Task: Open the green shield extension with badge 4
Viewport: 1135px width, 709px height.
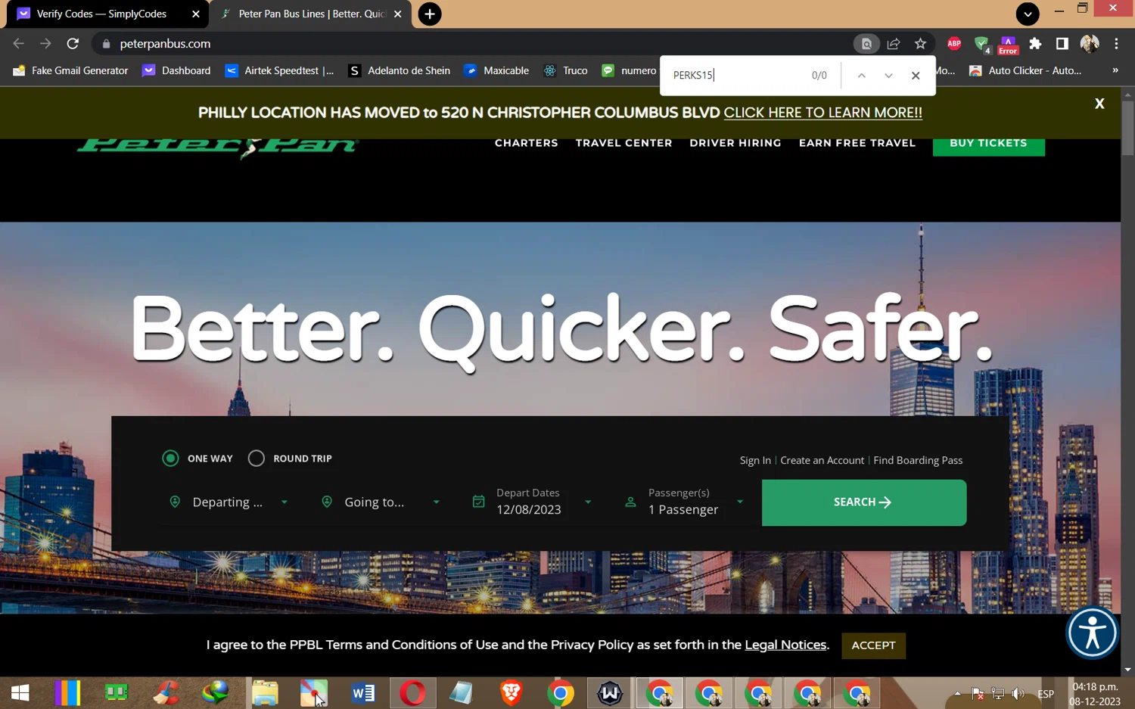Action: pyautogui.click(x=982, y=45)
